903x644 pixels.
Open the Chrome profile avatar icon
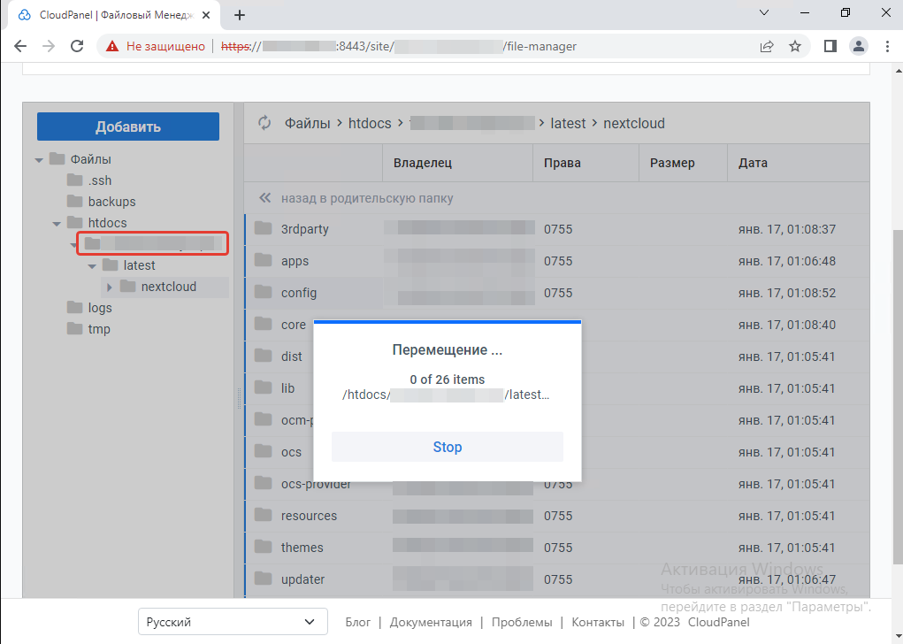(x=858, y=46)
